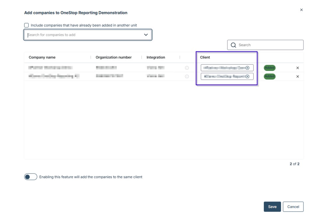Open the Client selector in the second row
This screenshot has width=334, height=217.
[223, 77]
